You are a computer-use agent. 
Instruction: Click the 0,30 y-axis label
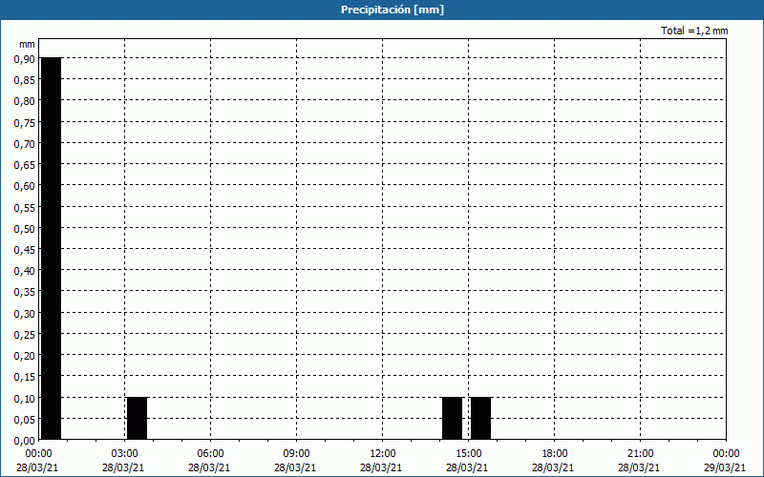[25, 314]
